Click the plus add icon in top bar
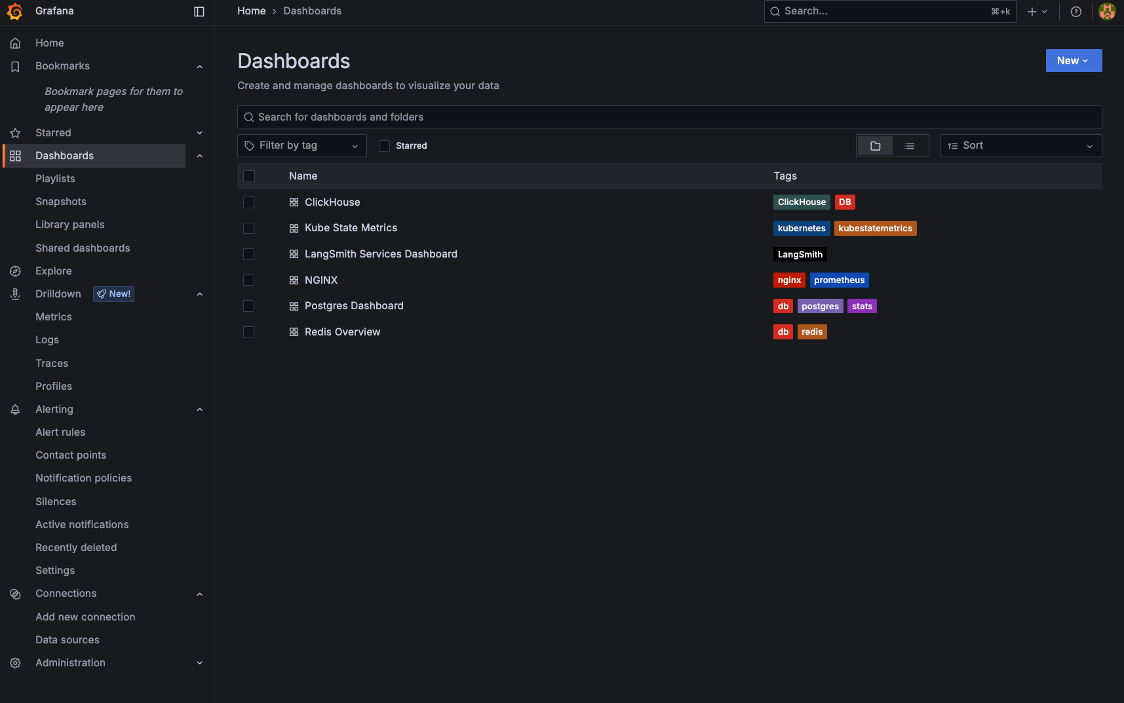The width and height of the screenshot is (1124, 703). coord(1032,12)
